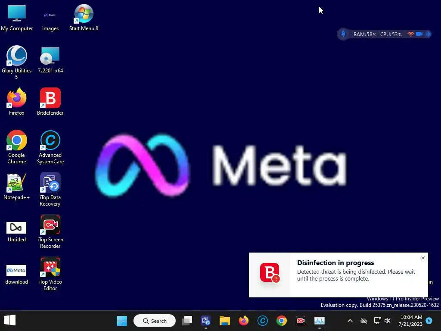Open the My Computer desktop icon
Screen dimensions: 441x331
(x=17, y=17)
